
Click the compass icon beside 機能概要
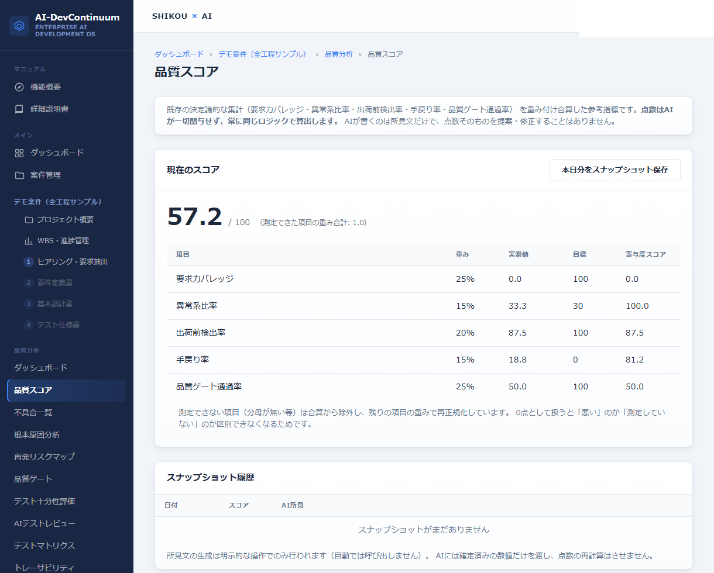point(19,87)
